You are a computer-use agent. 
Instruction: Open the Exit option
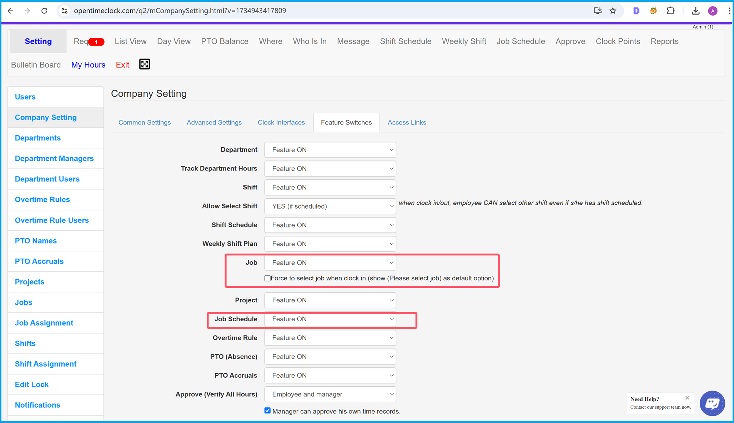point(123,65)
